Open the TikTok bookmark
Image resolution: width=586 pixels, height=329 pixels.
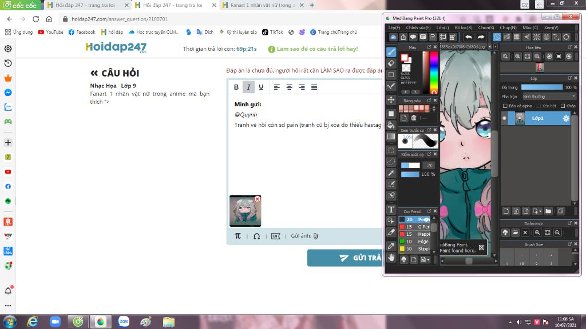[x=272, y=32]
